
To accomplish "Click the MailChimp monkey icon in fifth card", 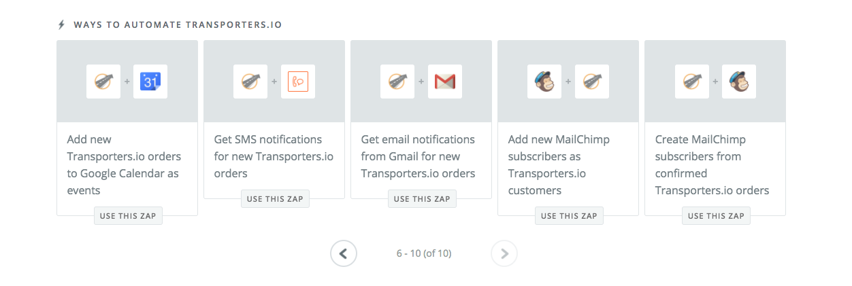I will [x=738, y=82].
